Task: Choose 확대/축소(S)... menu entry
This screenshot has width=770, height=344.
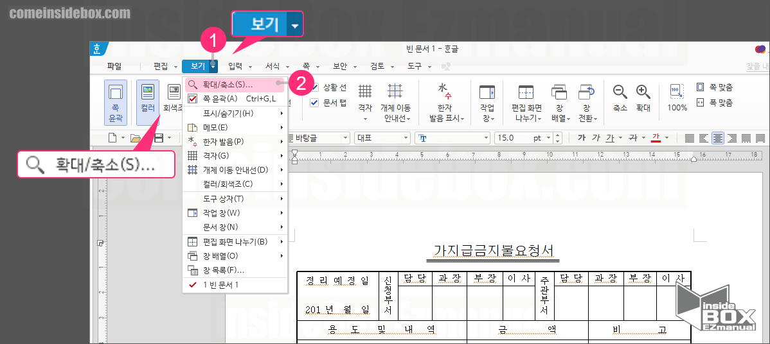Action: click(x=235, y=85)
